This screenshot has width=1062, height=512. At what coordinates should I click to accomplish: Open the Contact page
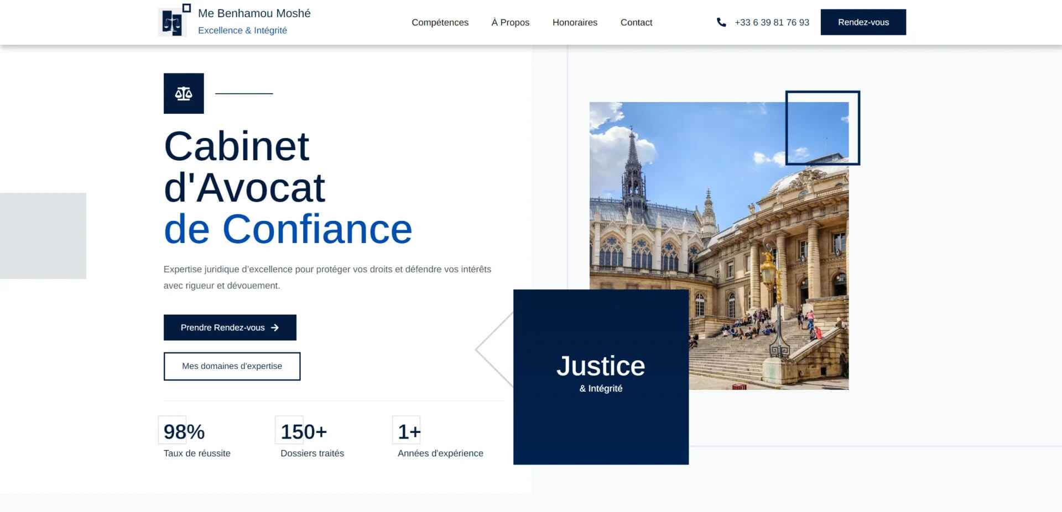click(636, 22)
